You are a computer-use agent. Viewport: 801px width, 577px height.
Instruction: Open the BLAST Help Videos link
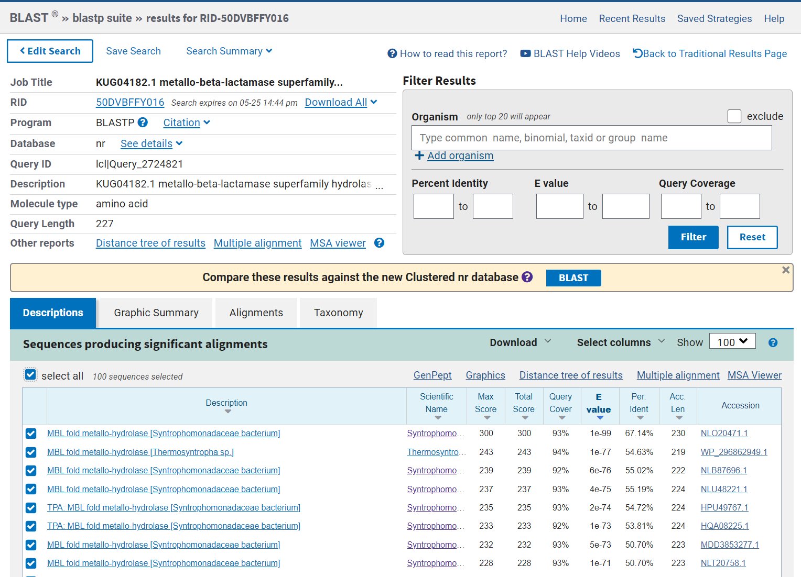570,53
